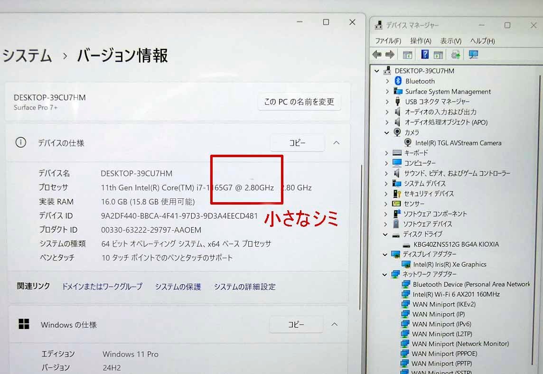The width and height of the screenshot is (543, 374).
Task: Select the Bluetooth category icon
Action: point(398,81)
